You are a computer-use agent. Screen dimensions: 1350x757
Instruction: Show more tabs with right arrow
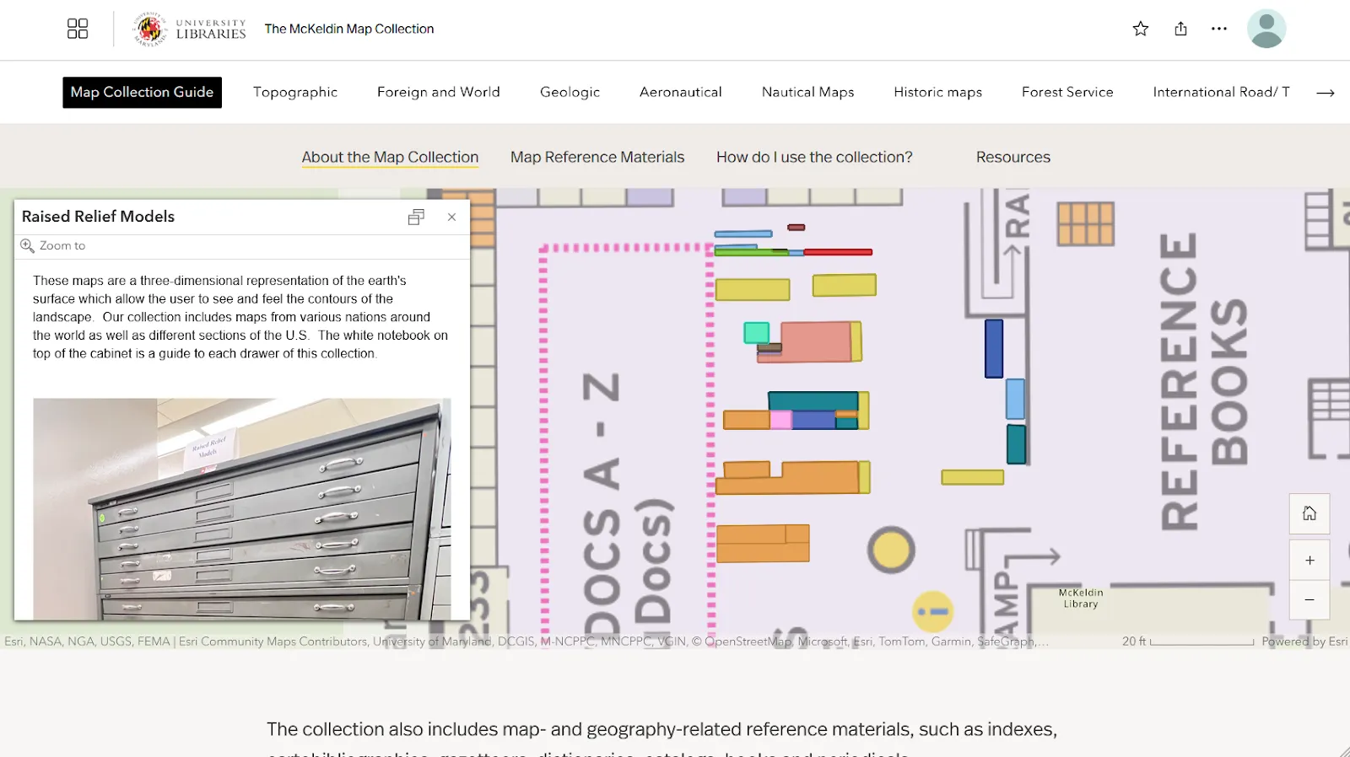1326,93
